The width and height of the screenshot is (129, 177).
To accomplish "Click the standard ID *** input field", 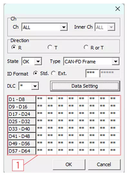I will [92, 73].
